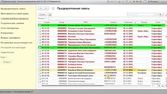The height and width of the screenshot is (94, 167).
Task: Click the up arrow button below the table
Action: [x=163, y=86]
